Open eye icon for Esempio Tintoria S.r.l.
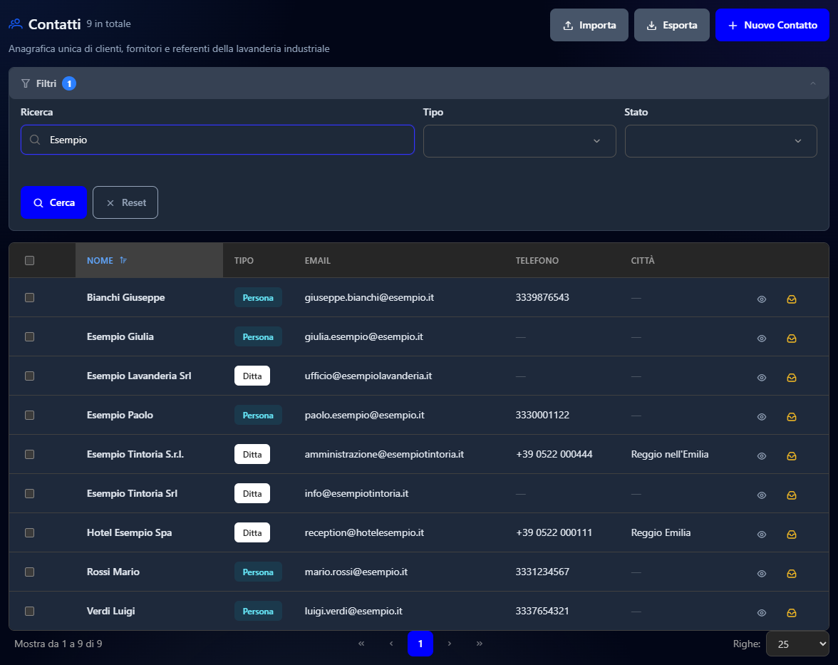 [762, 456]
